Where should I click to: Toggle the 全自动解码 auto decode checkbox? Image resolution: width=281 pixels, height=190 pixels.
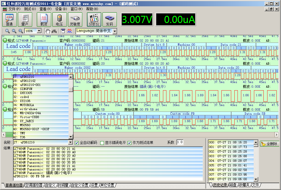click(77, 143)
